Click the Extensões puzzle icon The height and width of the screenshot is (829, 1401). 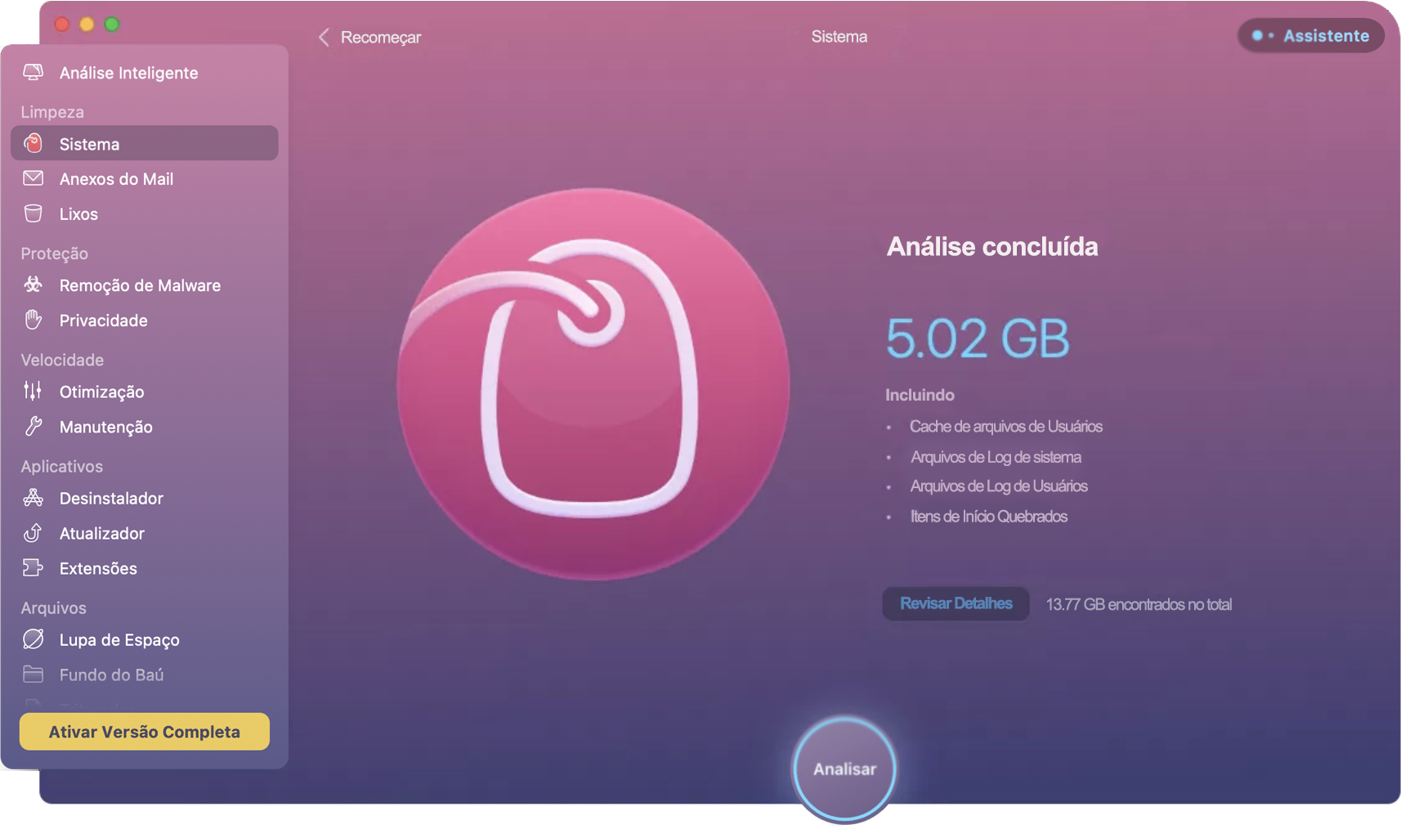click(34, 567)
